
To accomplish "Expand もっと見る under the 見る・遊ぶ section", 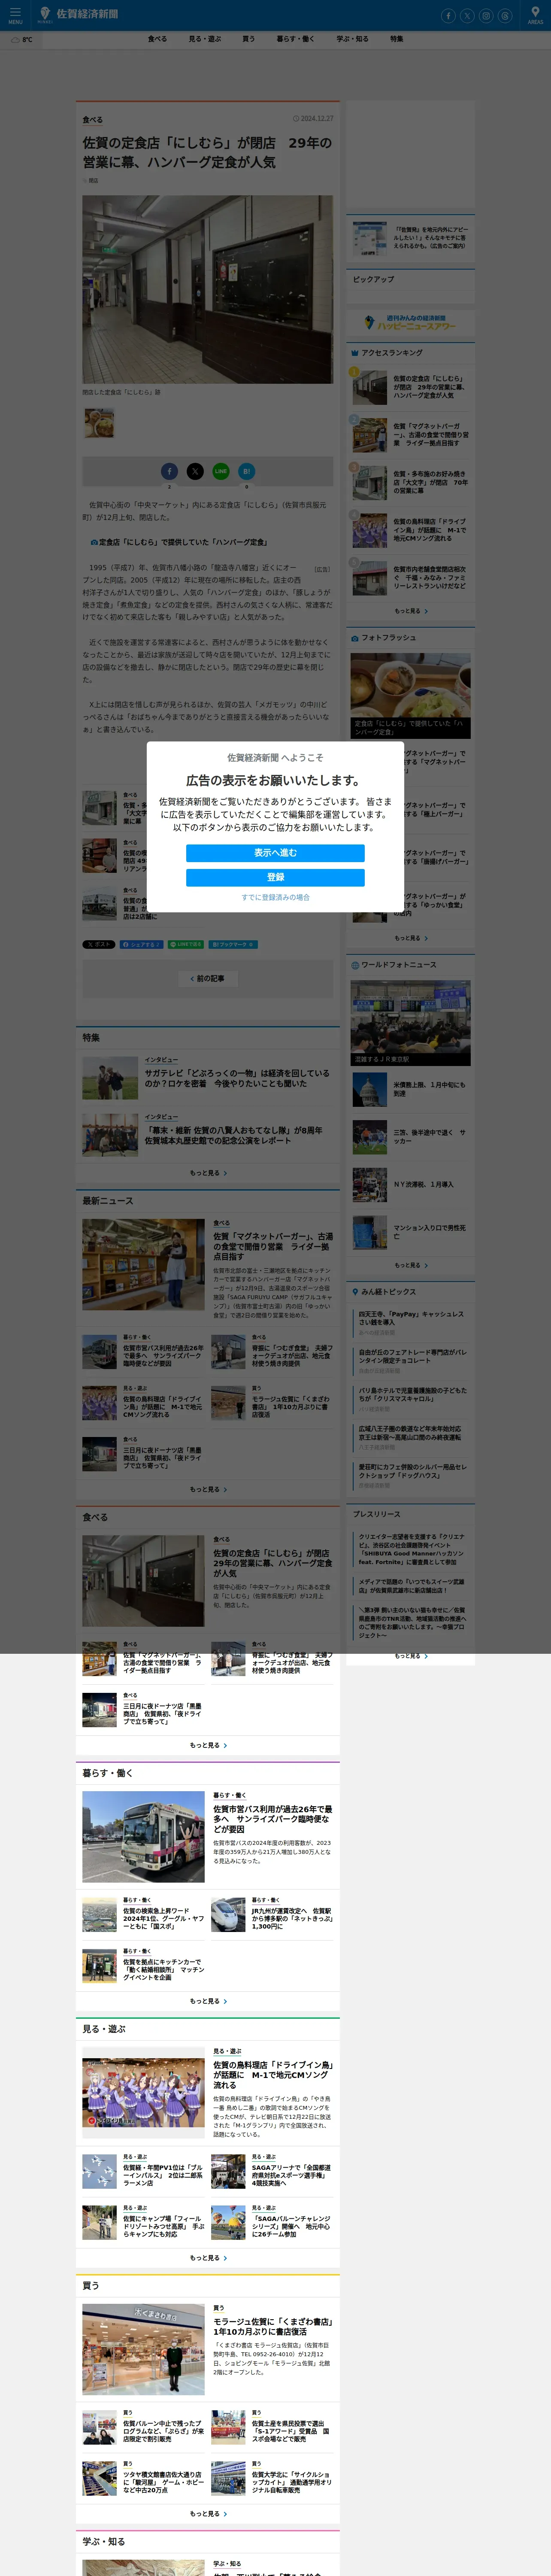I will tap(208, 2258).
